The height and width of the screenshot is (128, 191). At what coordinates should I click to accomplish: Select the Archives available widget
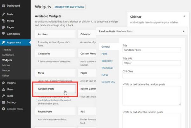pos(55,34)
